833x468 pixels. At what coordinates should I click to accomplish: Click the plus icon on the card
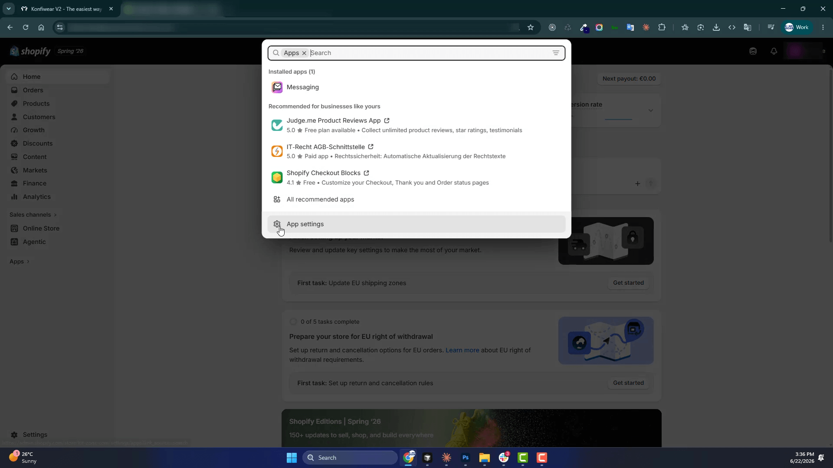(x=637, y=184)
